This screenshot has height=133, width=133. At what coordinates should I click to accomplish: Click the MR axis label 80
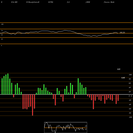point(130,79)
